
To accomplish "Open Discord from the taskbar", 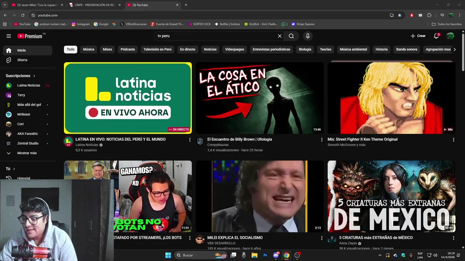I will point(276,255).
